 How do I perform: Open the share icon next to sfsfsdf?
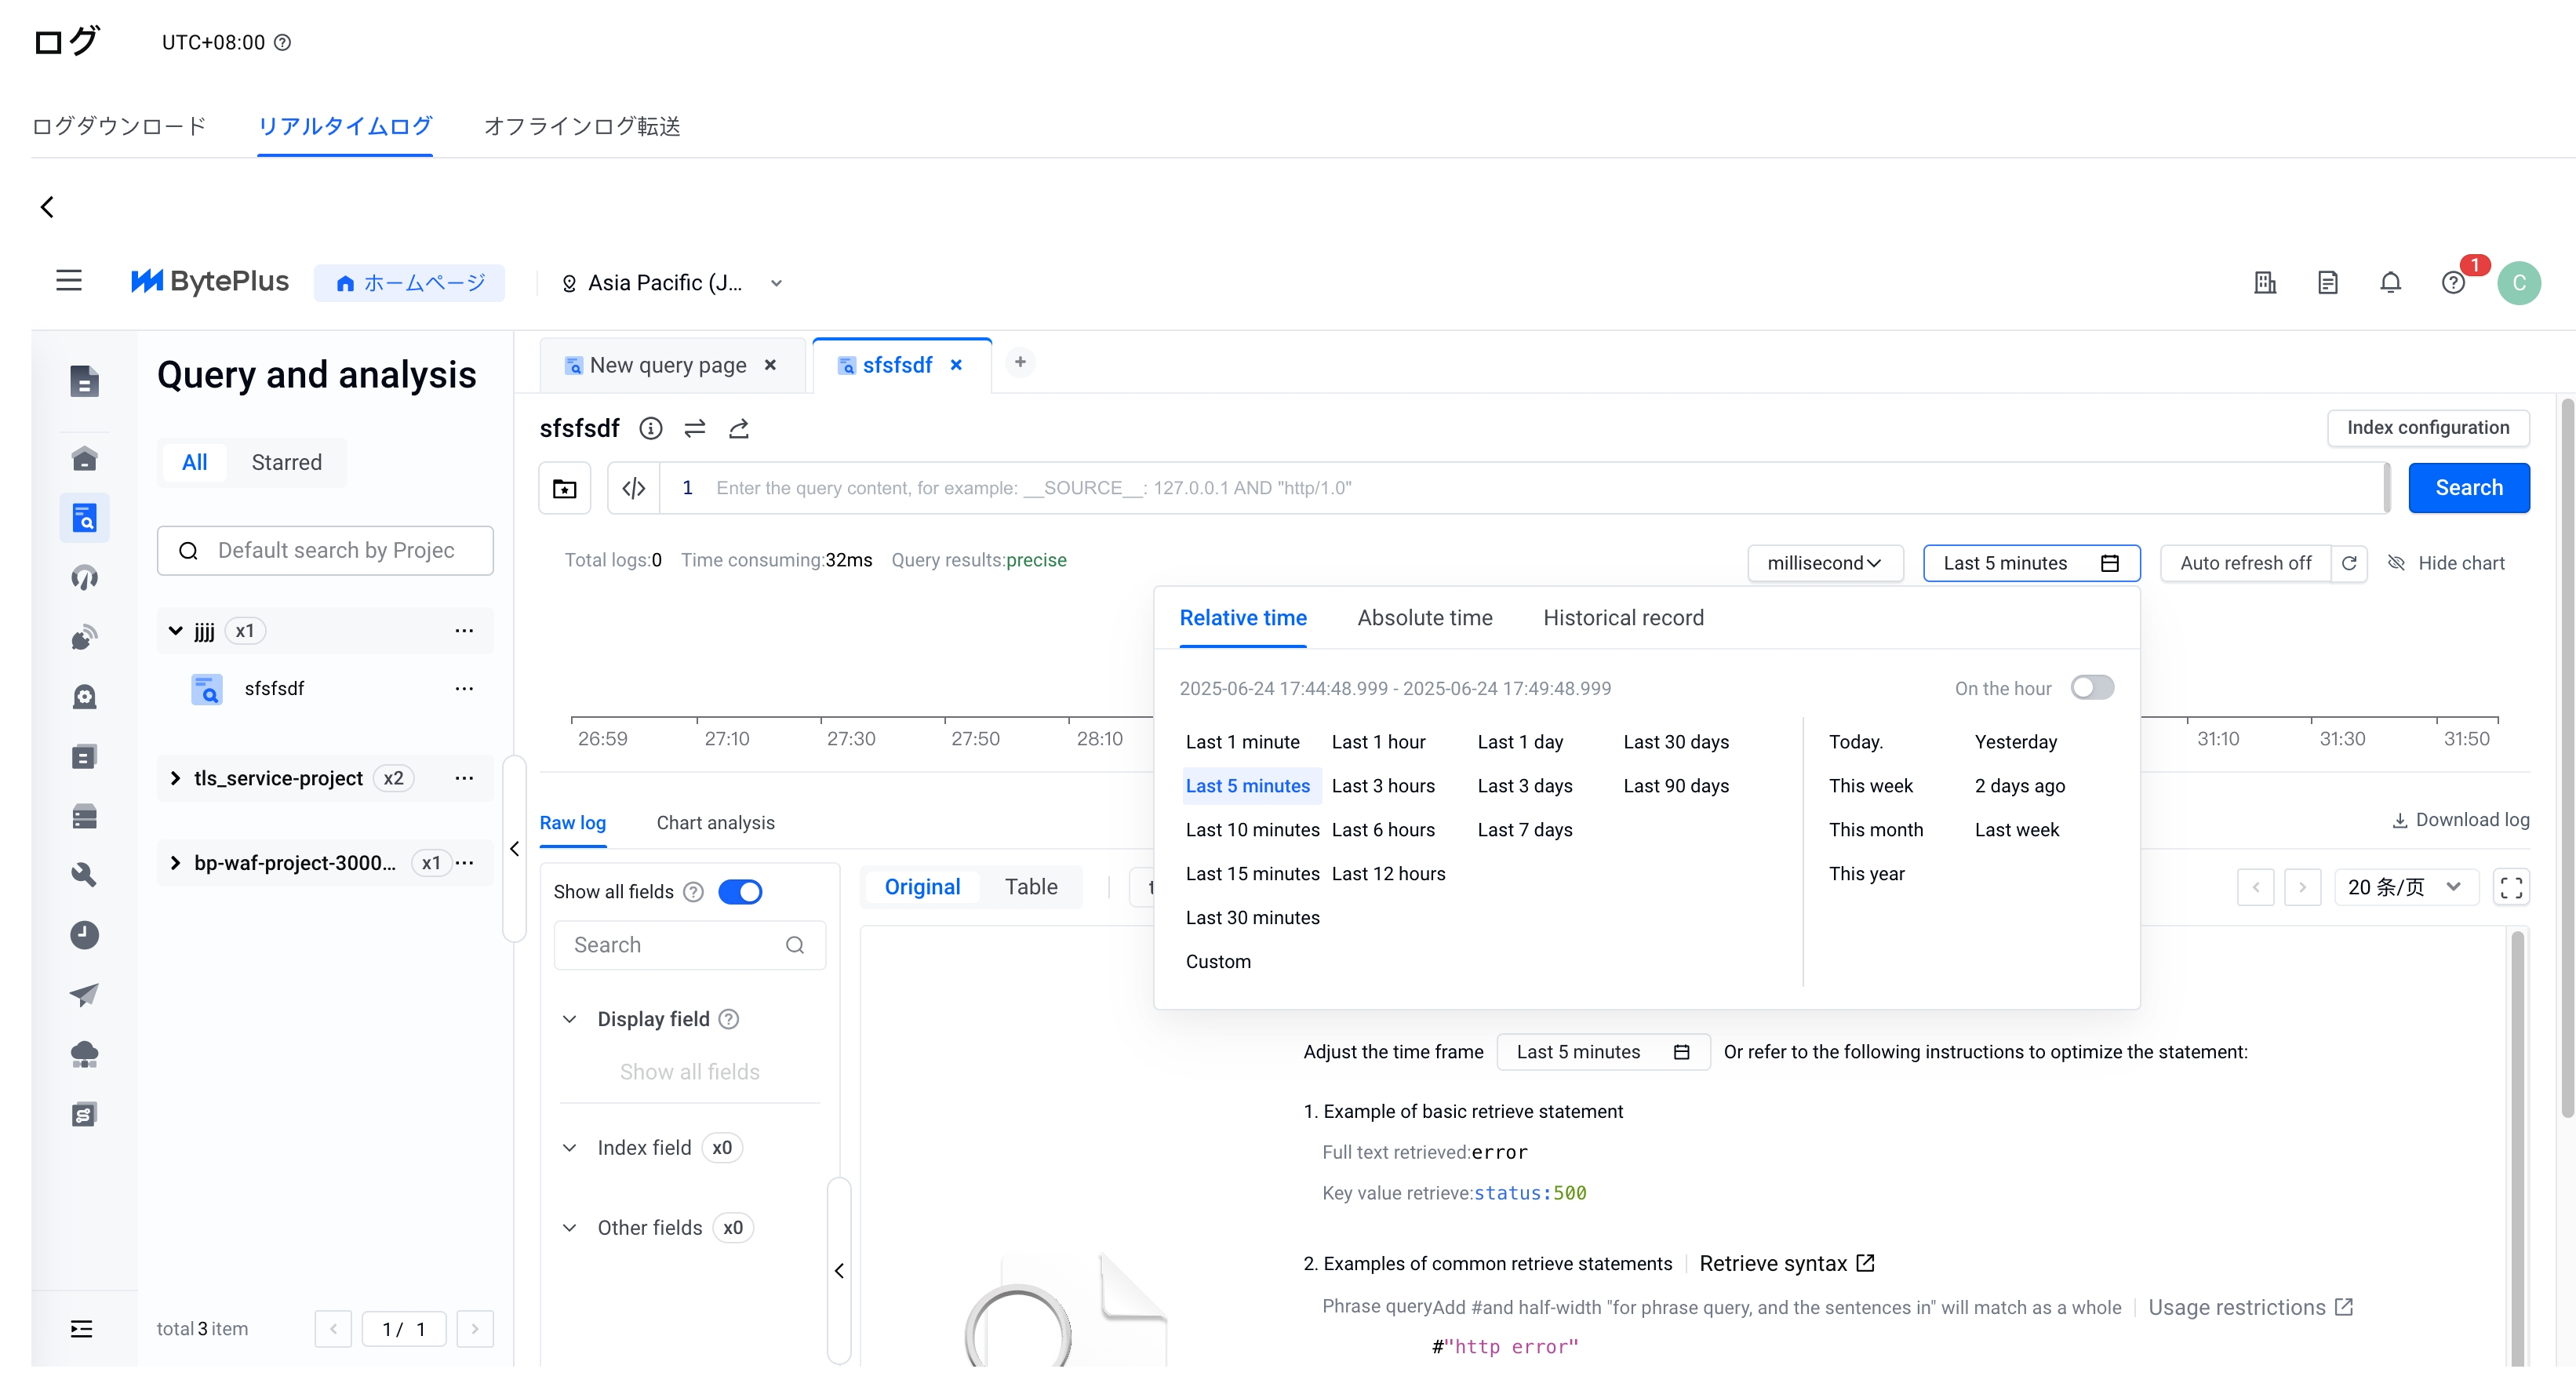[739, 429]
